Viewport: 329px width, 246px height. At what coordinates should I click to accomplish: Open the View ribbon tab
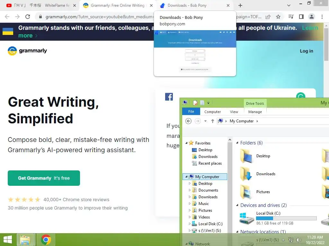pos(234,112)
